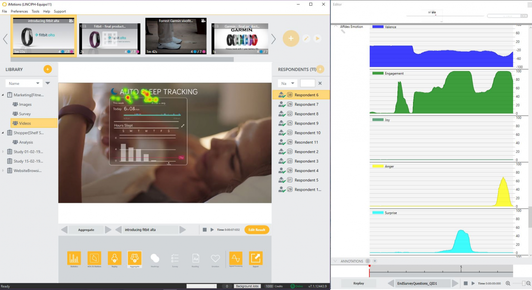Image resolution: width=532 pixels, height=290 pixels.
Task: Collapse the Affdex Emotion section
Action: 336,26
